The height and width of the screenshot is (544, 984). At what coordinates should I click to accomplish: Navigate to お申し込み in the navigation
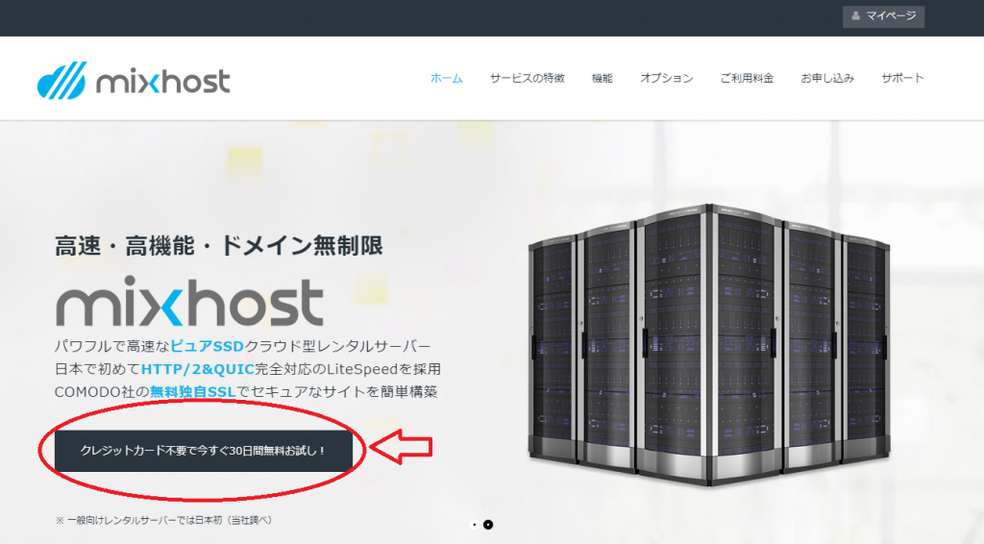pos(826,79)
